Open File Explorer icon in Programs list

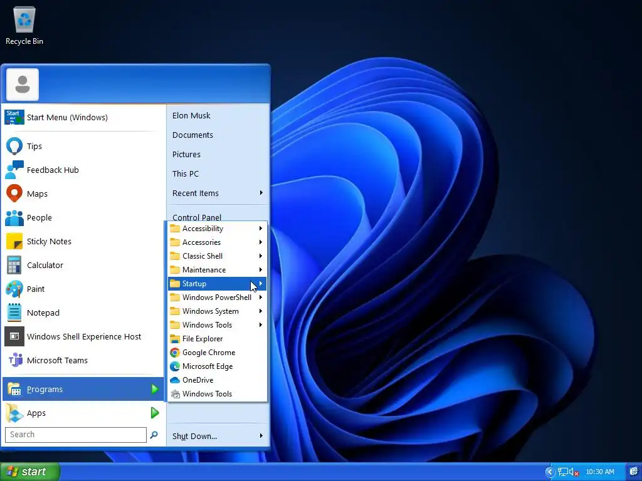(175, 339)
